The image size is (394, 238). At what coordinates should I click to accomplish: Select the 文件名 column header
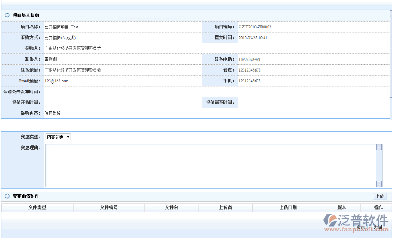point(172,207)
